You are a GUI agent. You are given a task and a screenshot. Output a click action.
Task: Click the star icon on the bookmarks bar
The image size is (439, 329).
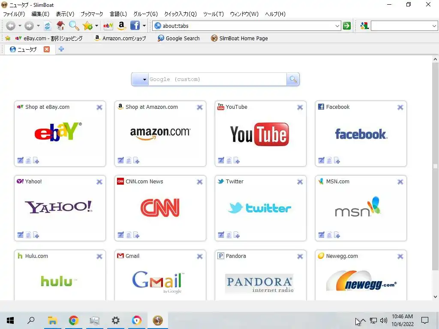8,38
